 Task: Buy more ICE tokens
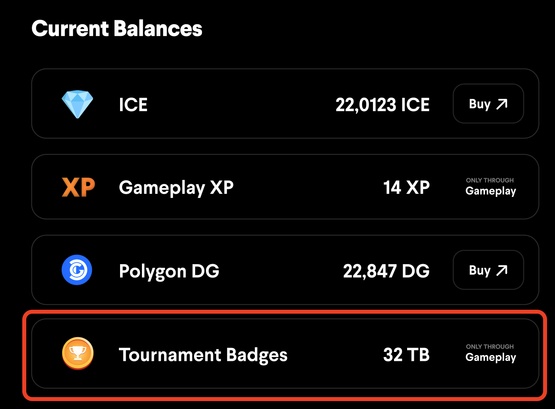tap(488, 104)
